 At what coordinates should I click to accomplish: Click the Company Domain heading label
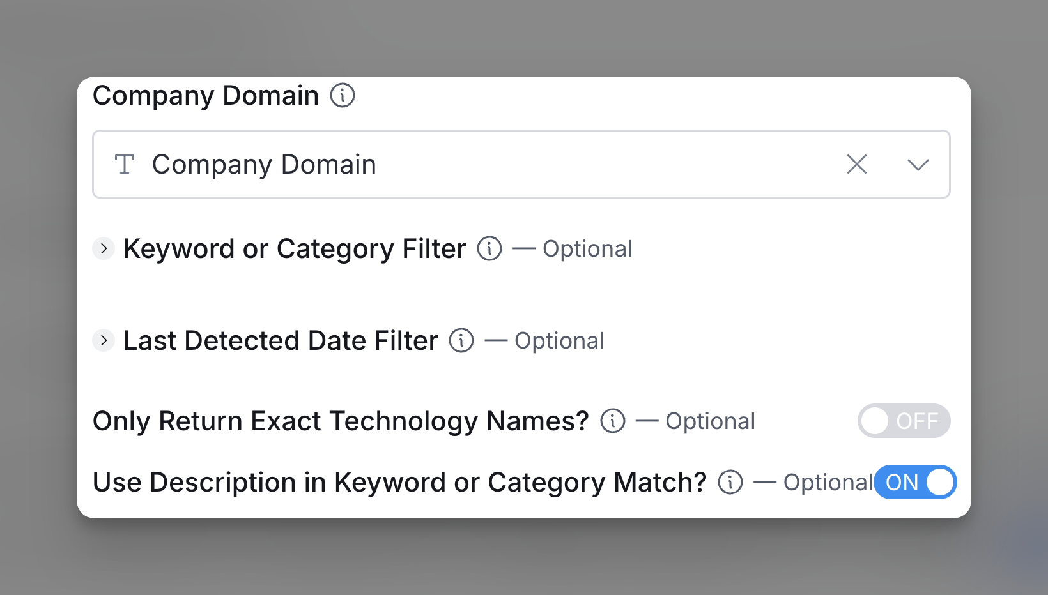click(x=206, y=96)
